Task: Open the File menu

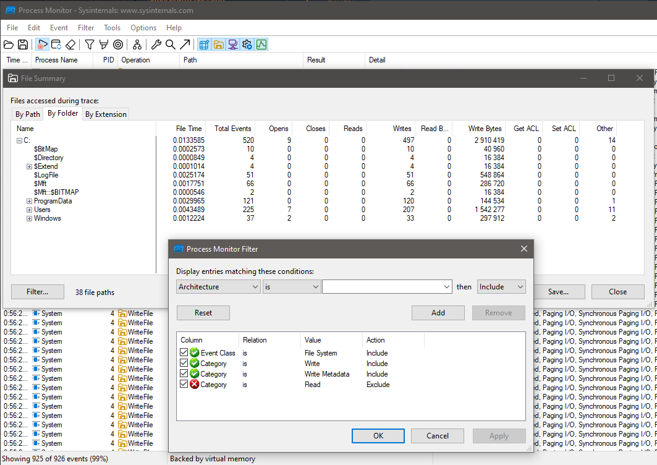Action: (x=12, y=28)
